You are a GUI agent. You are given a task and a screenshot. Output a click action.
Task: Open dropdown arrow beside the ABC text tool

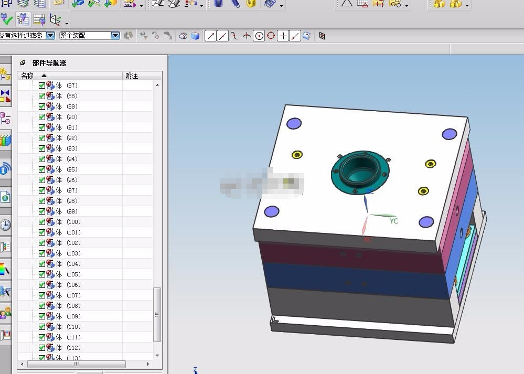142,5
